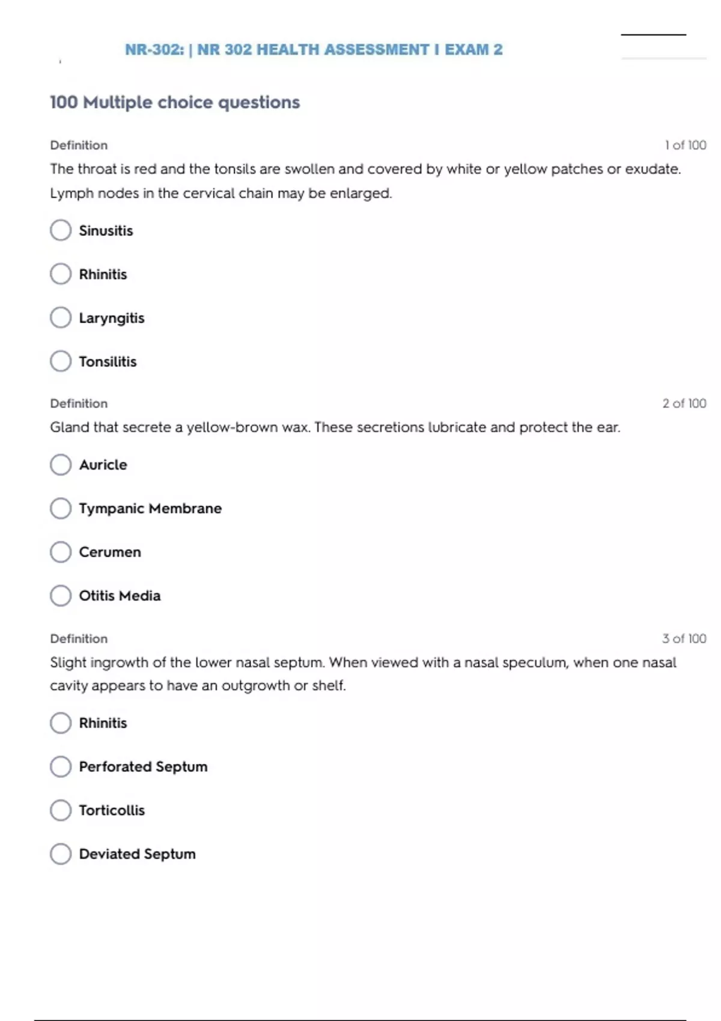
Task: Choose Rhinitis for question 1
Action: click(61, 274)
